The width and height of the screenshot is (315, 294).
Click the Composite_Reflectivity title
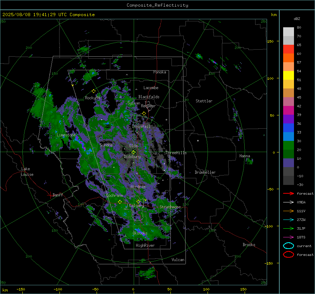(157, 5)
